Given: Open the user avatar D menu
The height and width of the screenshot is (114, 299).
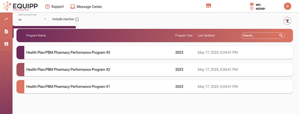Looking at the screenshot, I should click(x=288, y=6).
